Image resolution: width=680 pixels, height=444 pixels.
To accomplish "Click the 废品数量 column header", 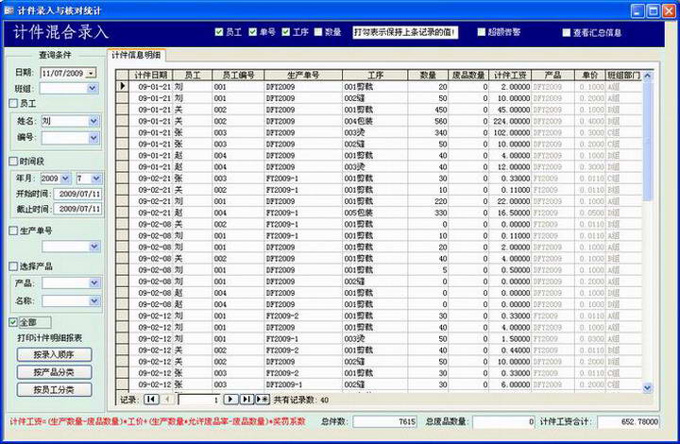I will (x=467, y=75).
